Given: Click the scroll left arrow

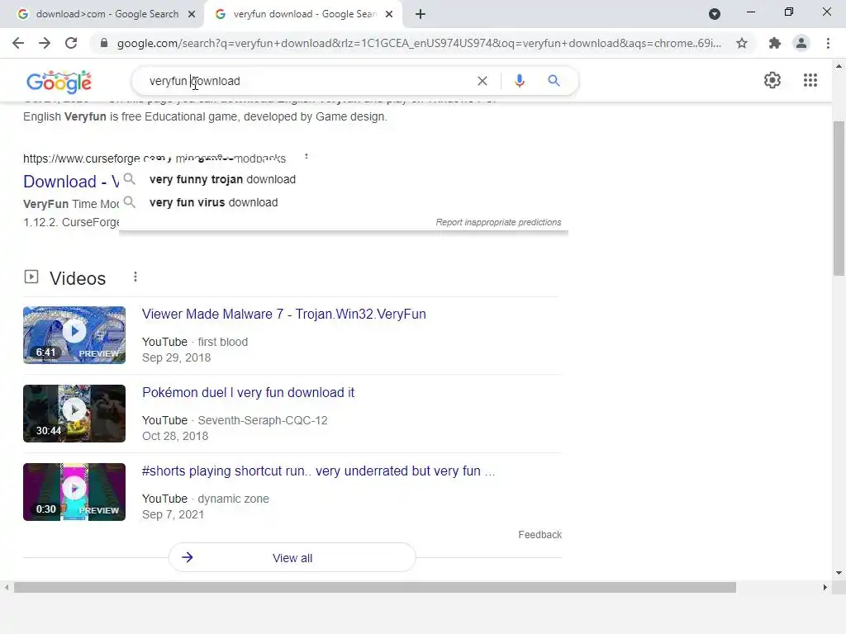Looking at the screenshot, I should pos(6,587).
